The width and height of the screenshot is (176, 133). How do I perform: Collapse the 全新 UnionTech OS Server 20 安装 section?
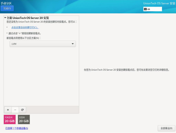(5, 18)
